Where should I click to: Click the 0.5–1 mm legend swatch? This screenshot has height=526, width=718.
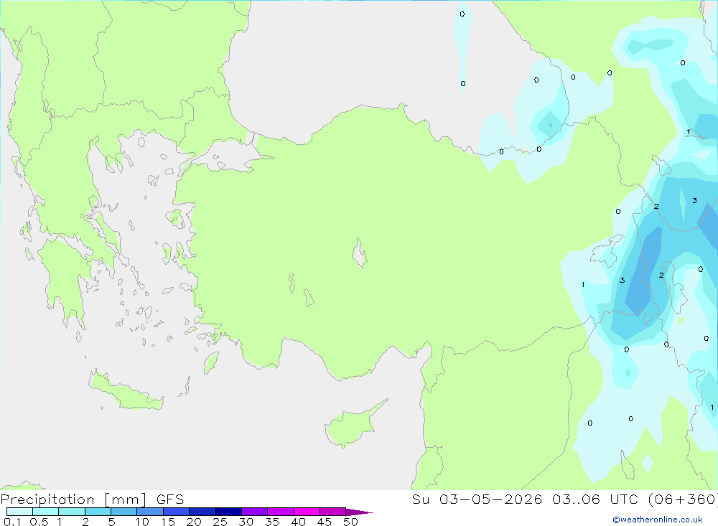(46, 512)
